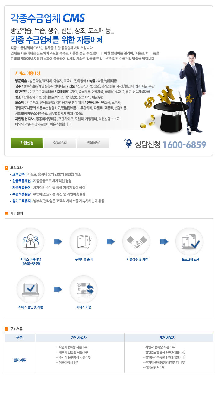Select the 현금흐름개선 bullet item
The height and width of the screenshot is (396, 218).
pyautogui.click(x=42, y=181)
